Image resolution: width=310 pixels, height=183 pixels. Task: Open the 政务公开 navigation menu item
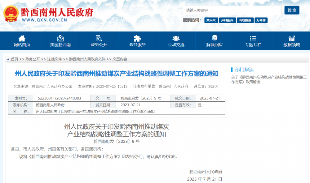point(99,45)
